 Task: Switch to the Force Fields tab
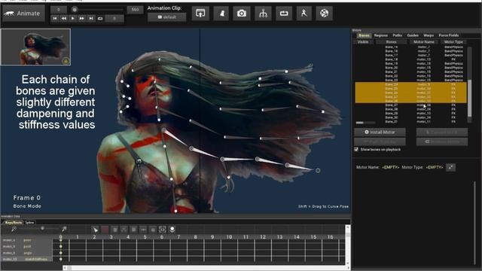coord(449,35)
